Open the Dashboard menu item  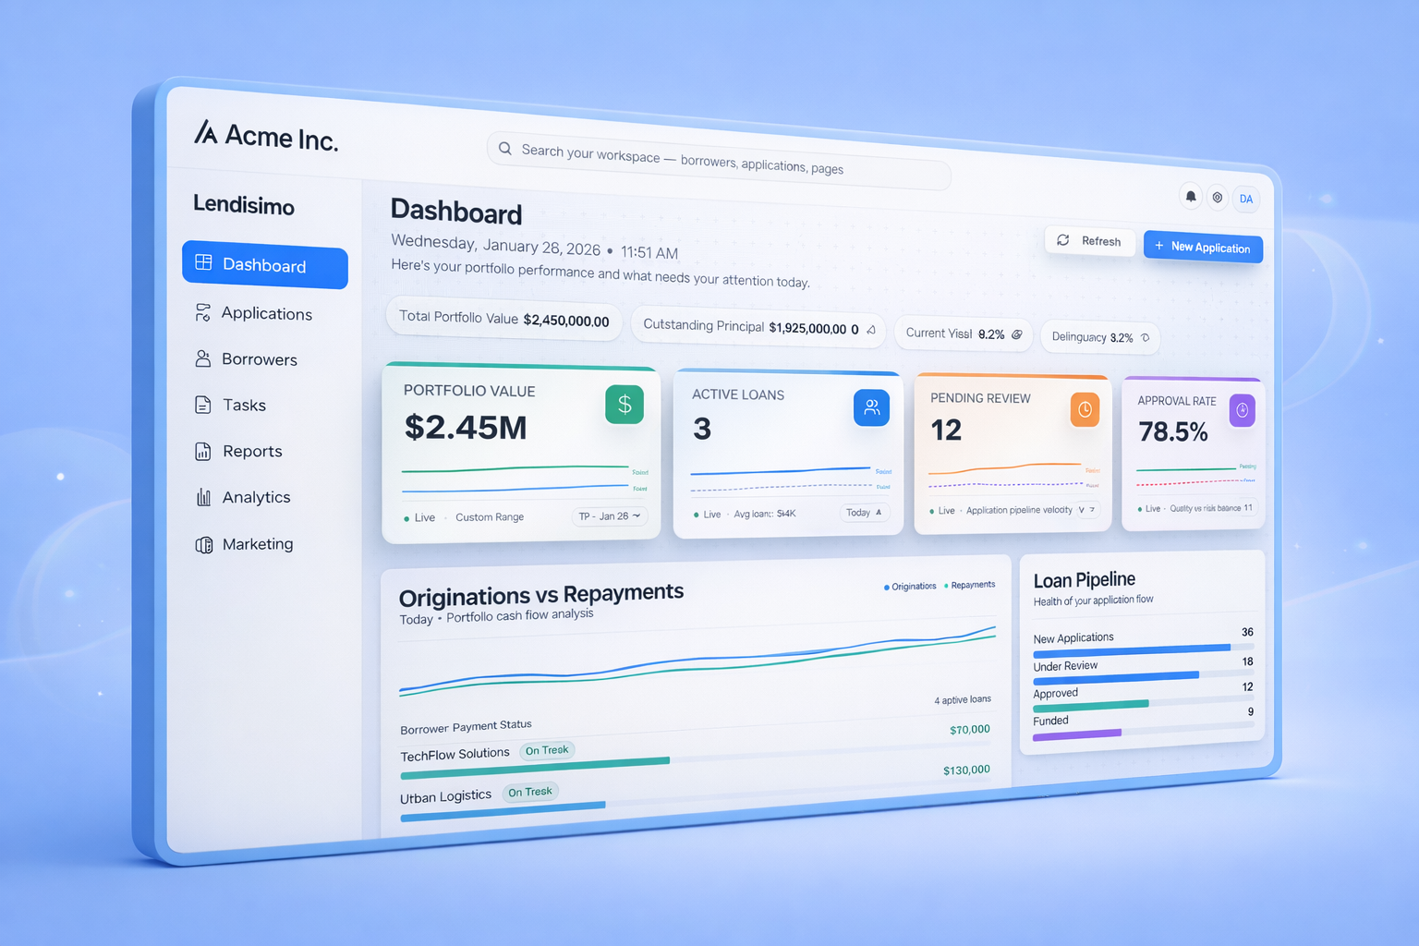coord(265,266)
